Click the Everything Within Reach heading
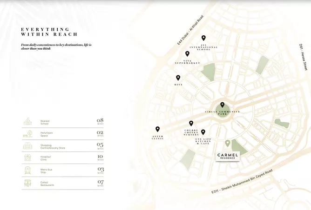 coord(49,32)
